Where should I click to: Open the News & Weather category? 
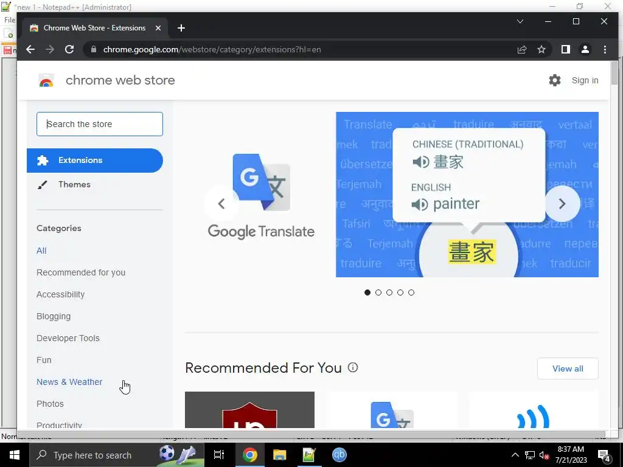tap(69, 382)
